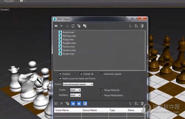Image resolution: width=185 pixels, height=119 pixels.
Task: Click the Source Name column header
Action: (x=95, y=110)
